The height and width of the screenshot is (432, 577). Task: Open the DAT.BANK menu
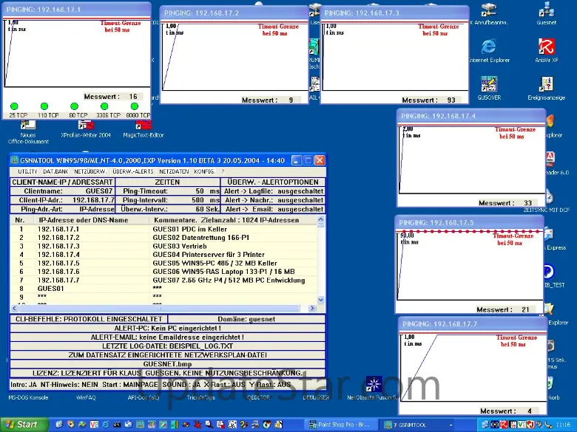(x=55, y=171)
